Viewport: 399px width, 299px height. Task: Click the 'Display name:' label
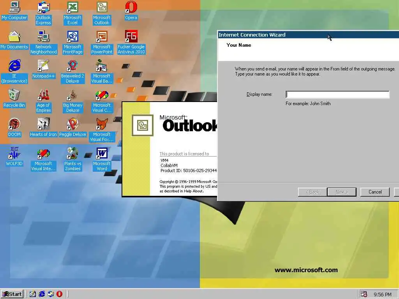[259, 94]
